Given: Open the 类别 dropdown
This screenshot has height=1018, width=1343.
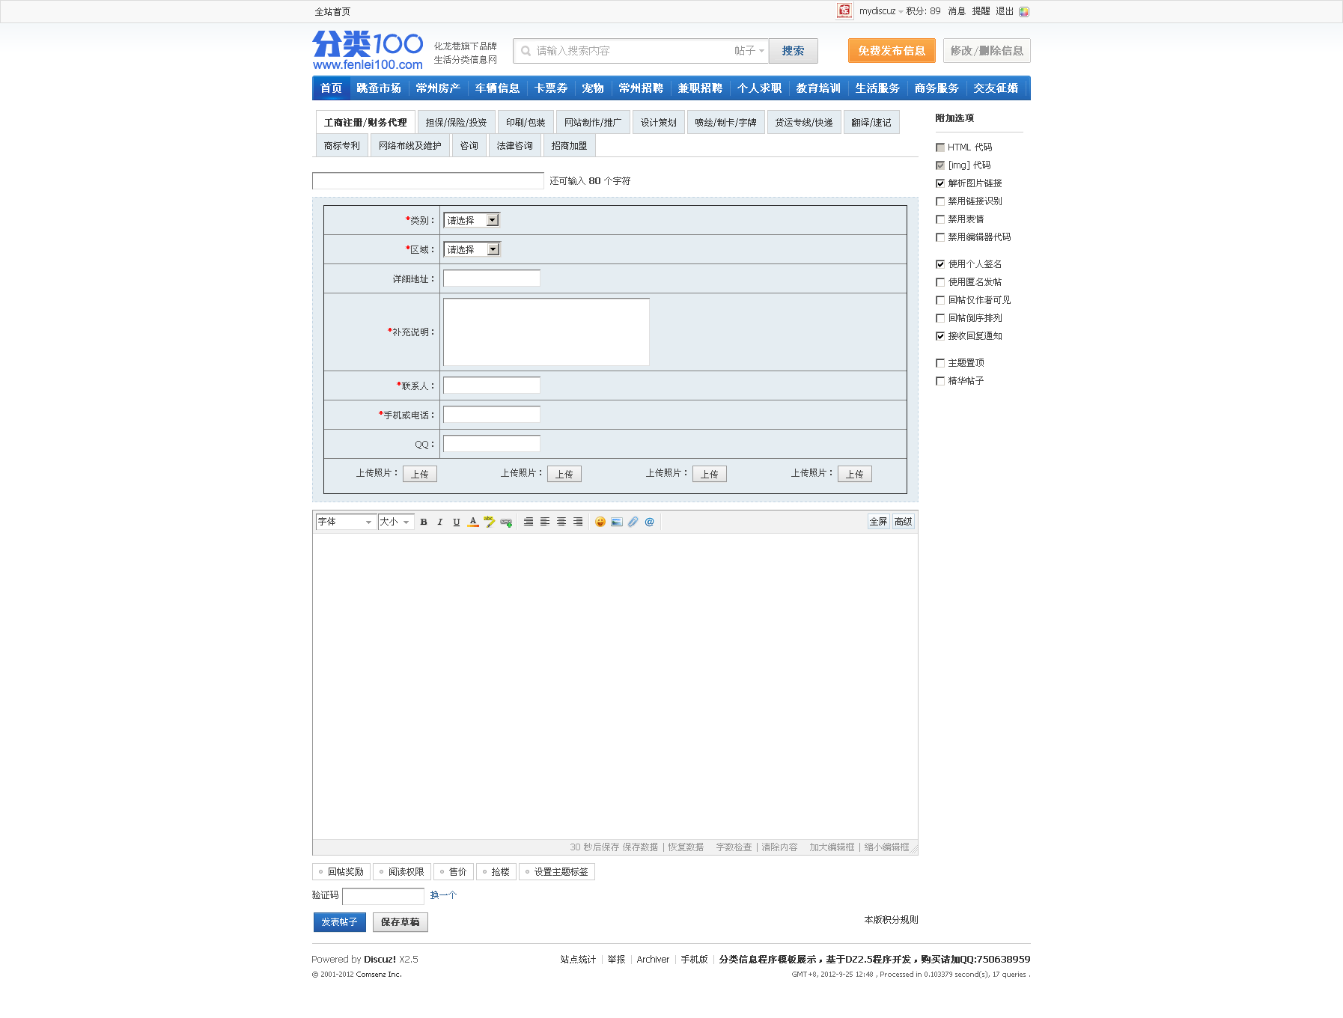Looking at the screenshot, I should click(x=472, y=220).
